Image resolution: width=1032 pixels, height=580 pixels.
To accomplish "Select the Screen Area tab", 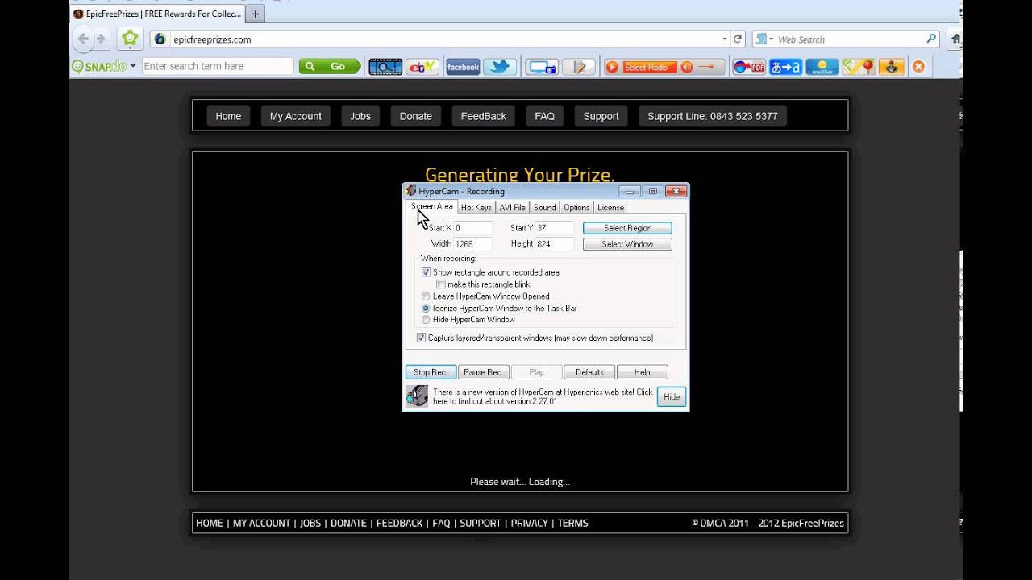I will click(x=432, y=206).
